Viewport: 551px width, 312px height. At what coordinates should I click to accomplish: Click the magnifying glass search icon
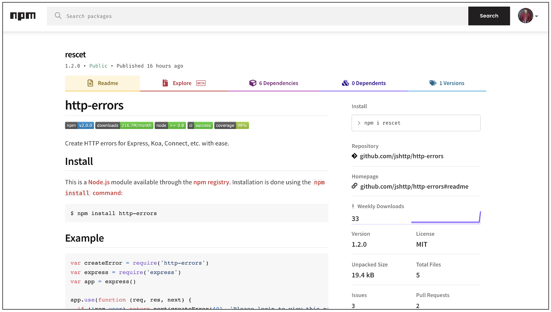(58, 16)
